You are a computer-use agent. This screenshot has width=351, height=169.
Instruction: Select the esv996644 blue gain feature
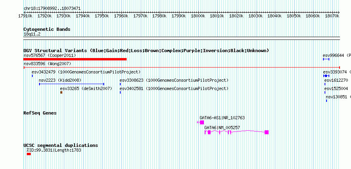tap(326, 59)
